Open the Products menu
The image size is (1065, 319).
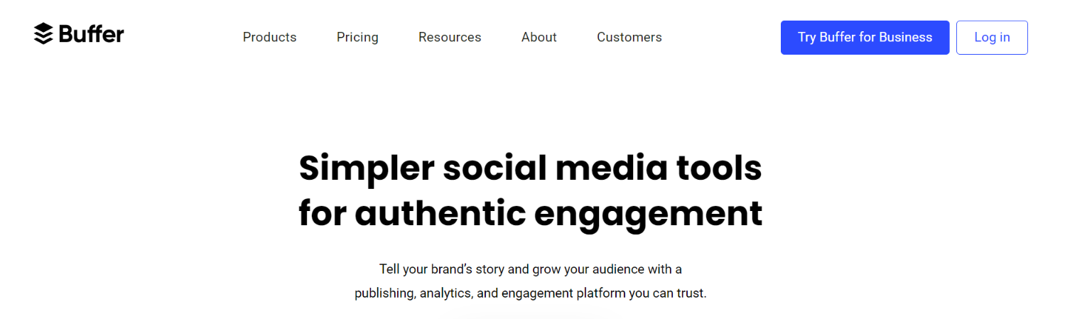point(269,37)
